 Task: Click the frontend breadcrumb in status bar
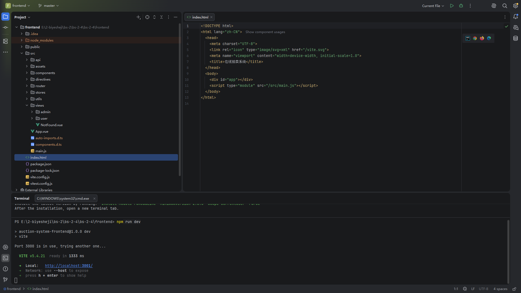(x=12, y=289)
